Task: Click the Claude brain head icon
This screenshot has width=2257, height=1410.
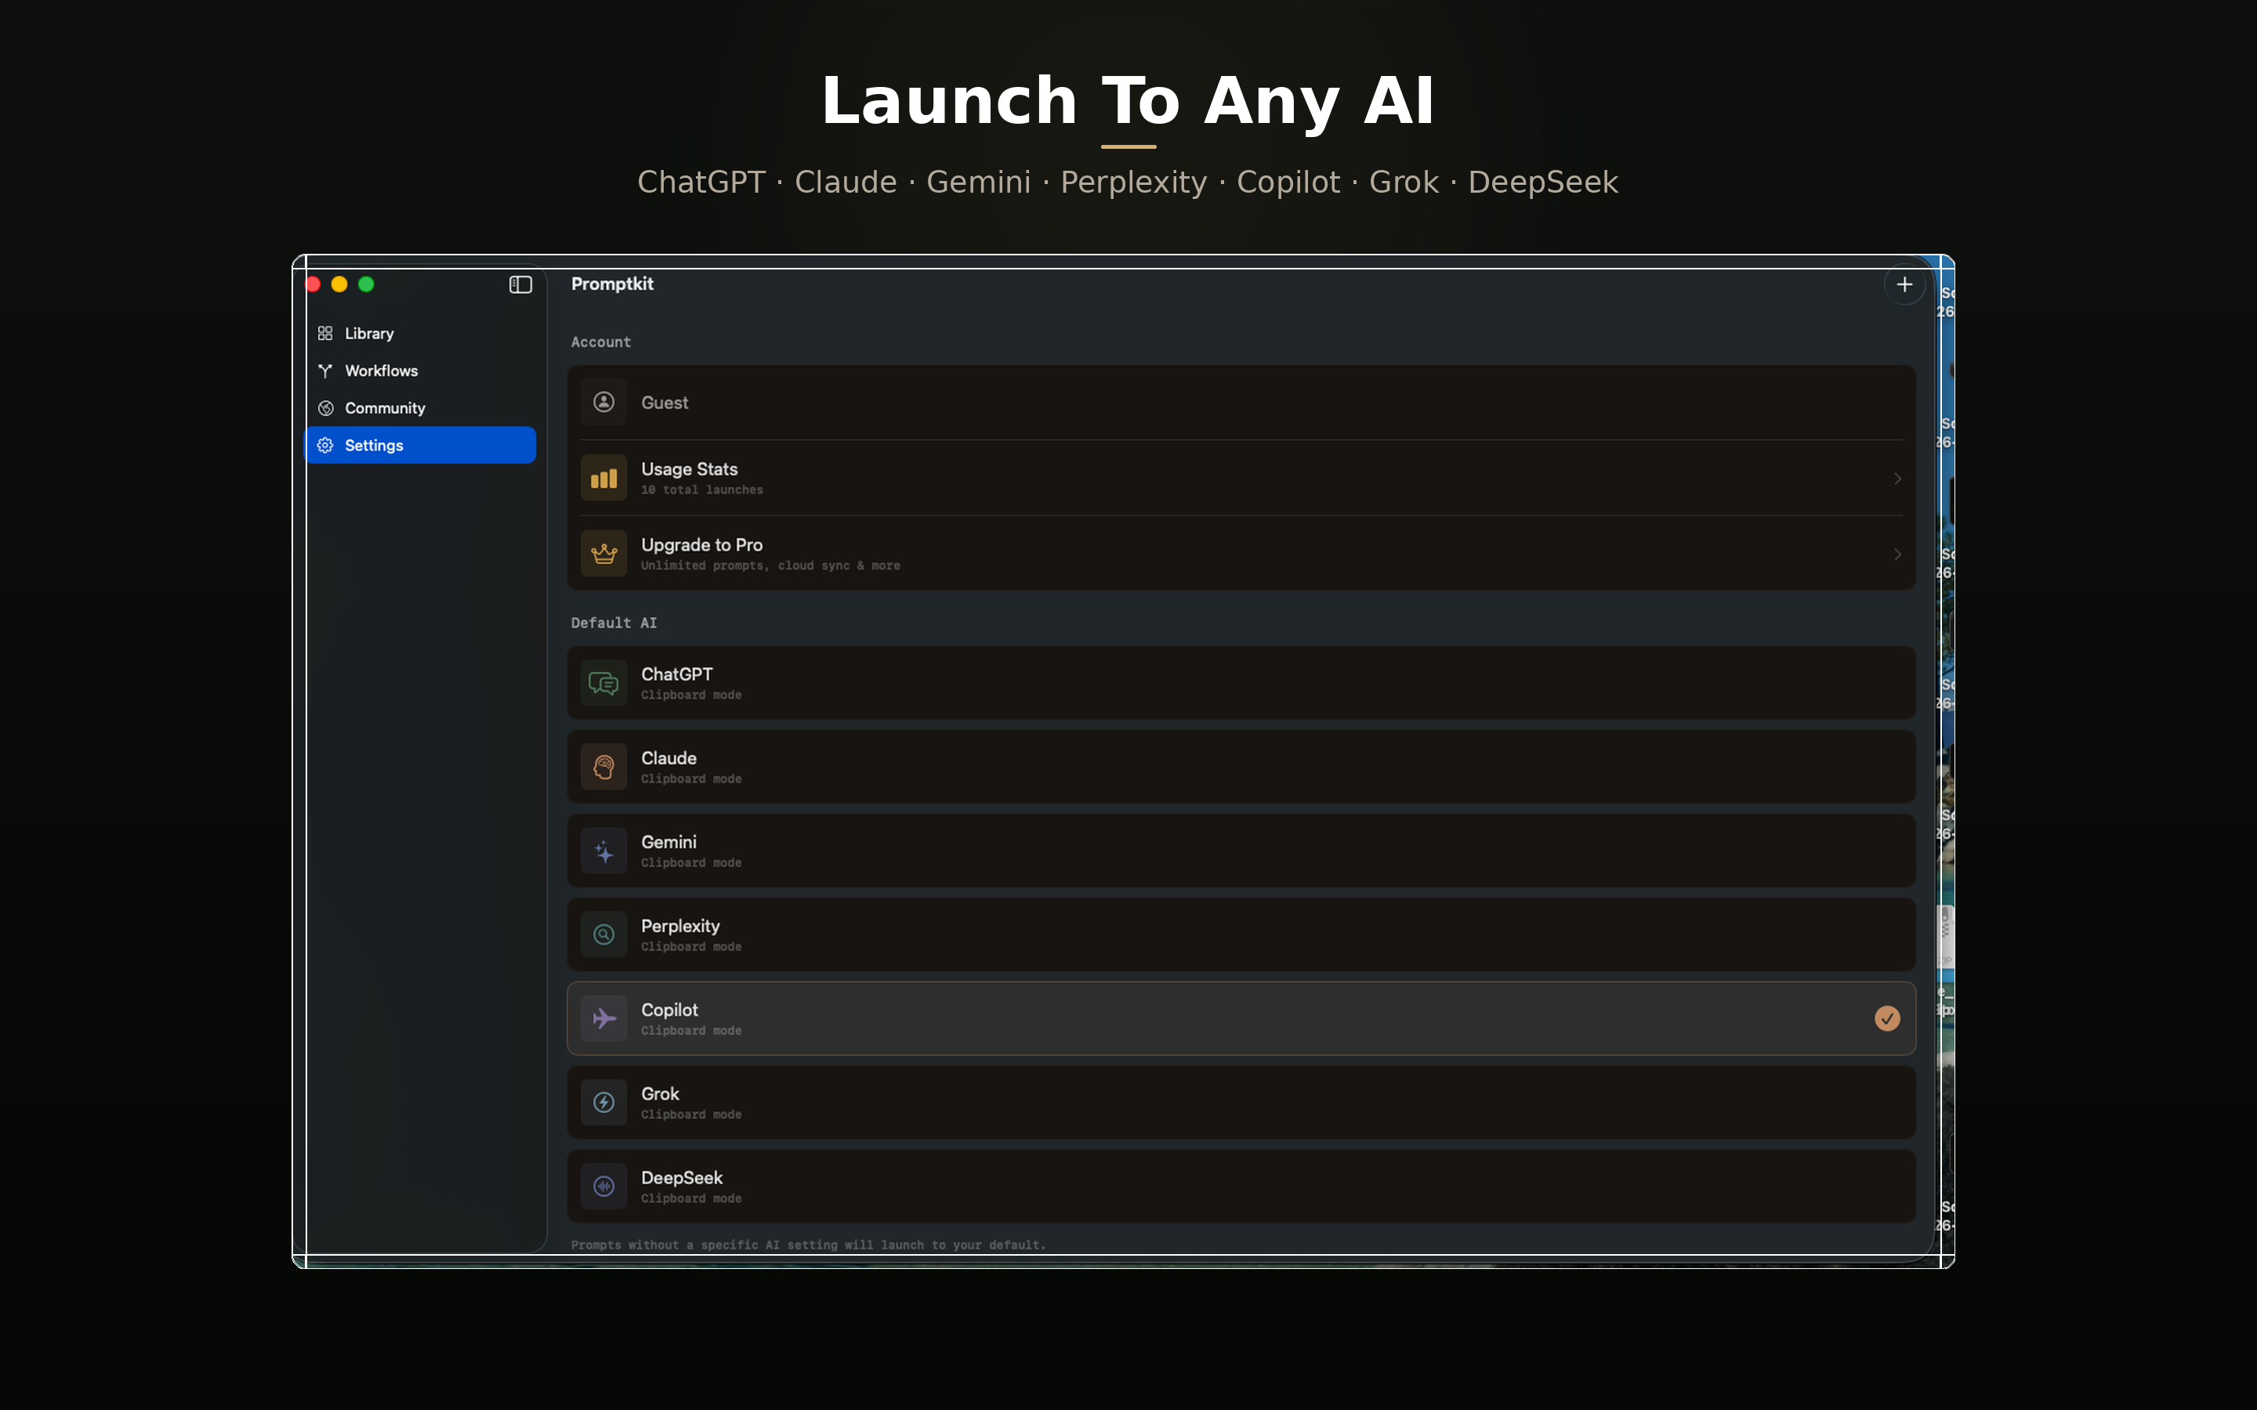Action: 603,767
